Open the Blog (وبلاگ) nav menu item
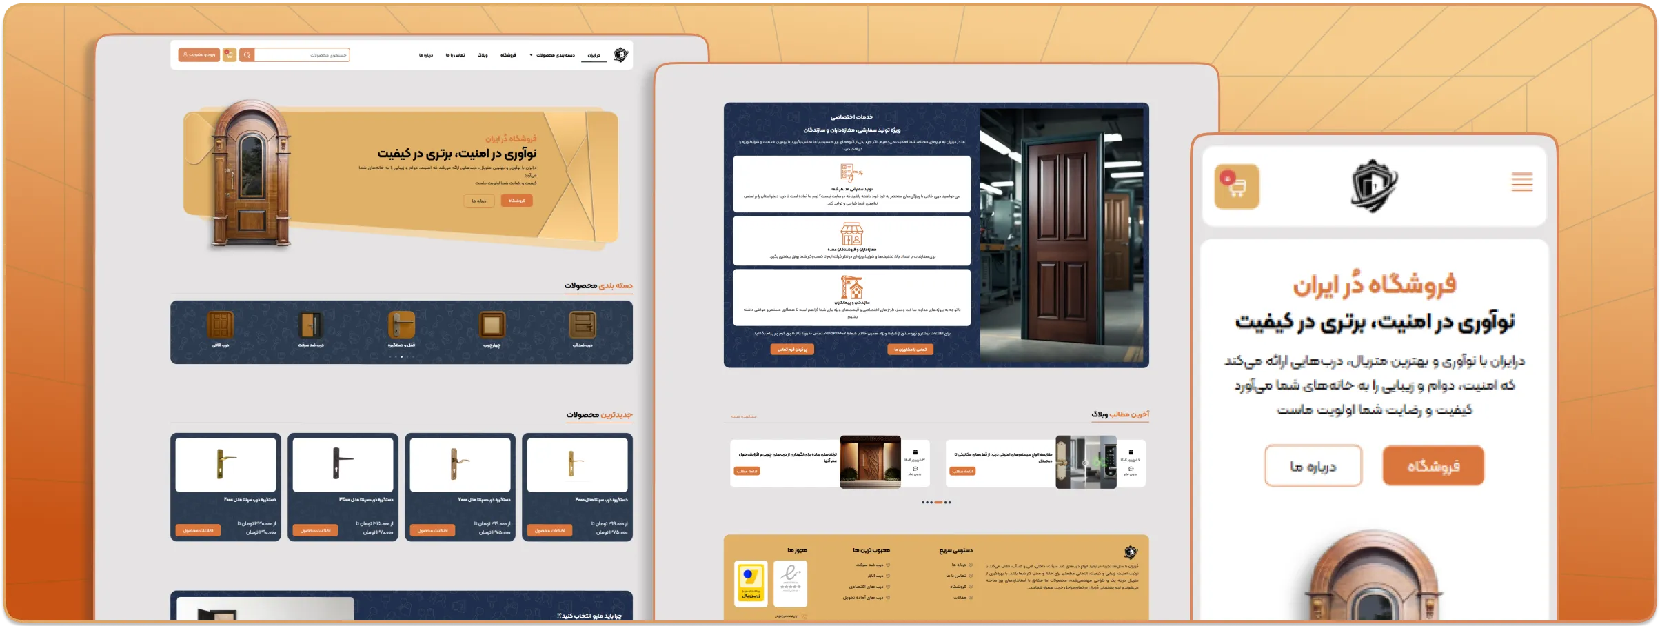This screenshot has height=626, width=1660. click(483, 55)
